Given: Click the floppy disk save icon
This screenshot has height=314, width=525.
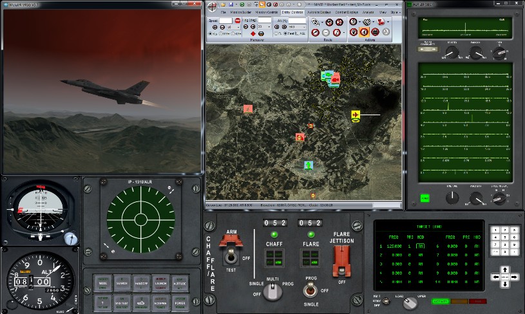Looking at the screenshot, I should click(231, 5).
